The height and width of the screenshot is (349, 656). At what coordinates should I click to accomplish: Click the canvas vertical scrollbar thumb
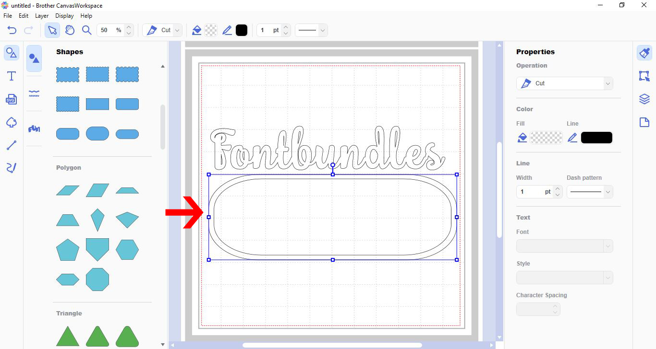pos(499,189)
